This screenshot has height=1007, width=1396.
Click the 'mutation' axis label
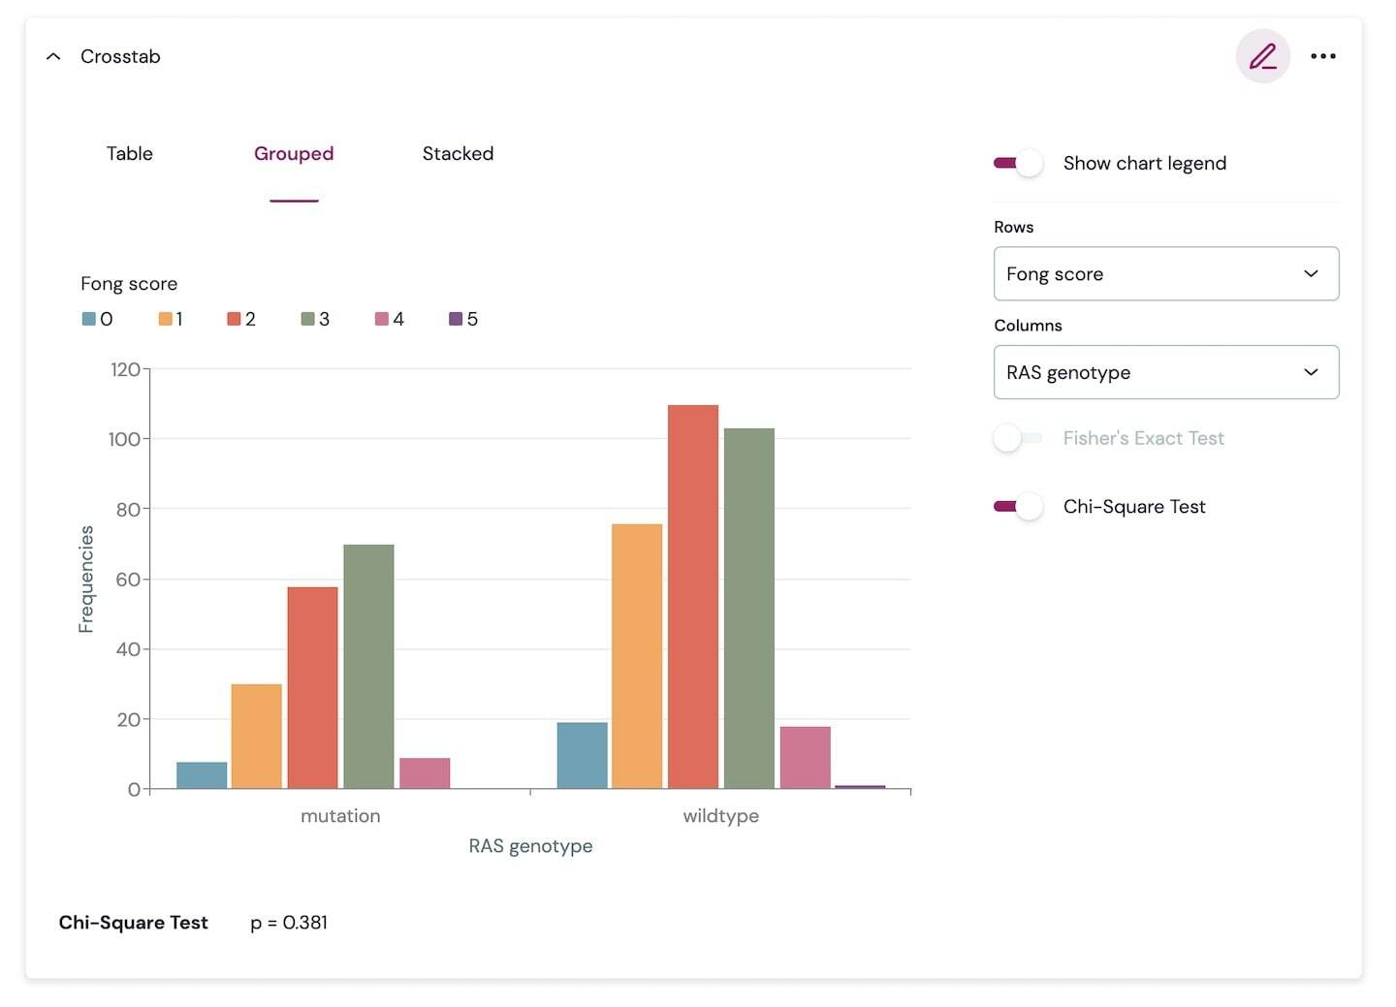(x=340, y=816)
